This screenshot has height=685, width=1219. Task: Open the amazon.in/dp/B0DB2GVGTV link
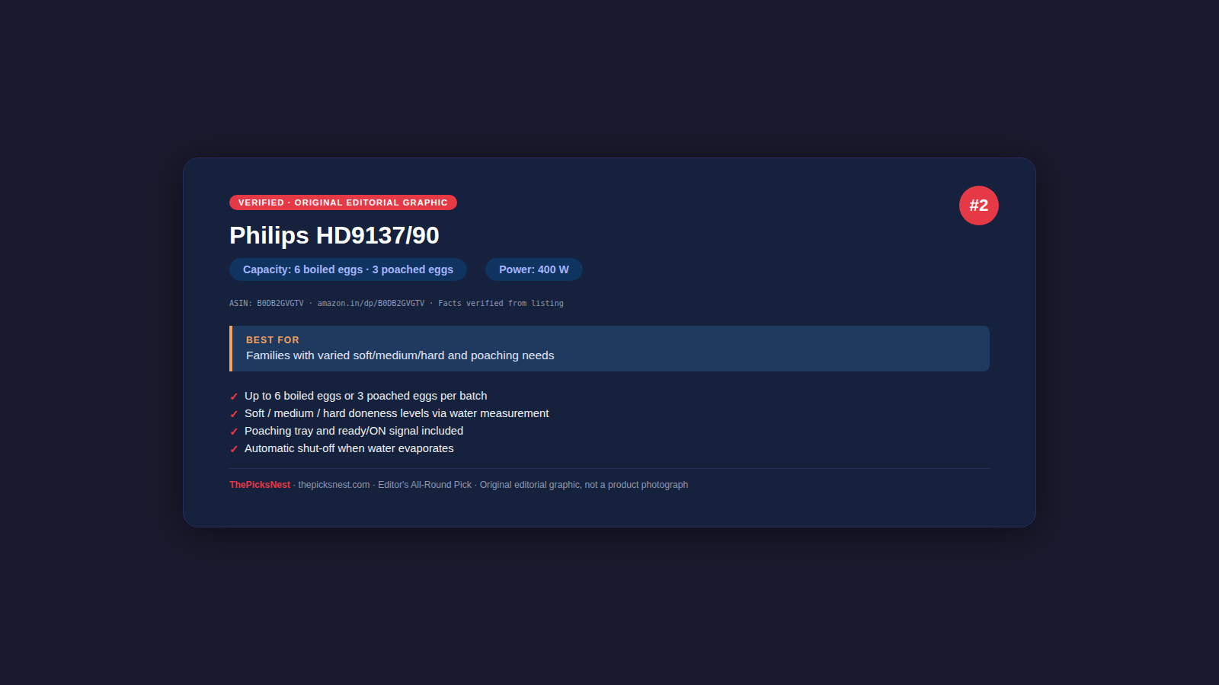(x=371, y=303)
